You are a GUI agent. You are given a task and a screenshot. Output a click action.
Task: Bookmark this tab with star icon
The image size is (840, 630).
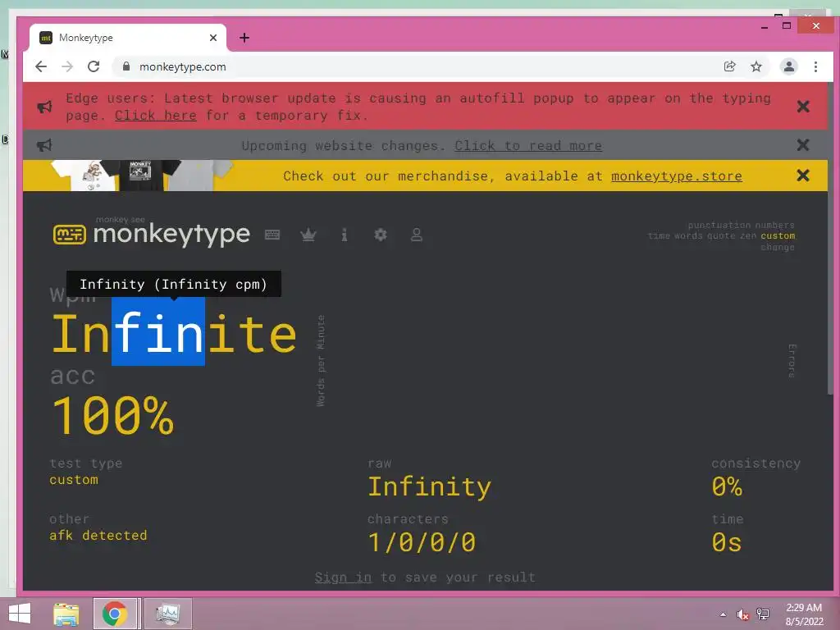click(x=756, y=66)
